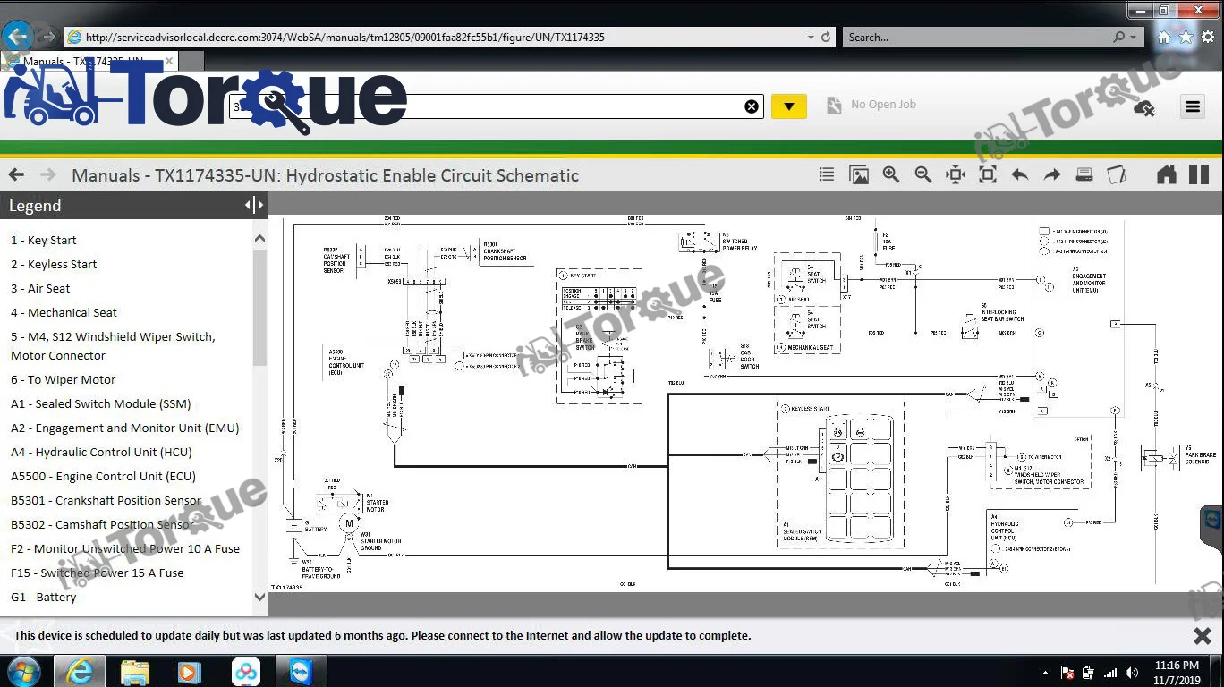Click the two-bar panel icon beside Home
Screen dimensions: 1224x687
(x=1199, y=174)
